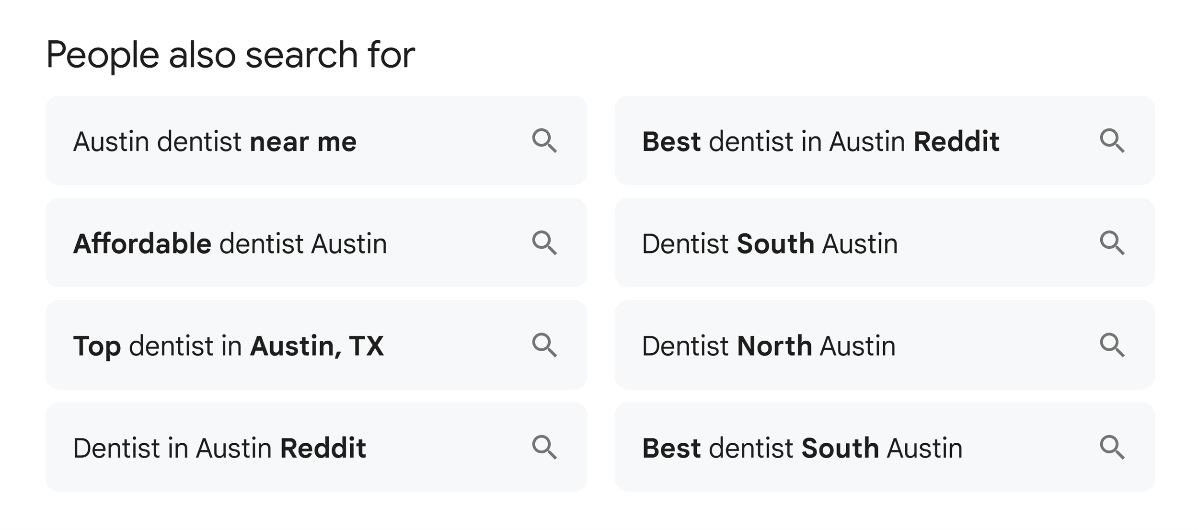
Task: Search for 'Austin dentist near me'
Action: [x=216, y=141]
